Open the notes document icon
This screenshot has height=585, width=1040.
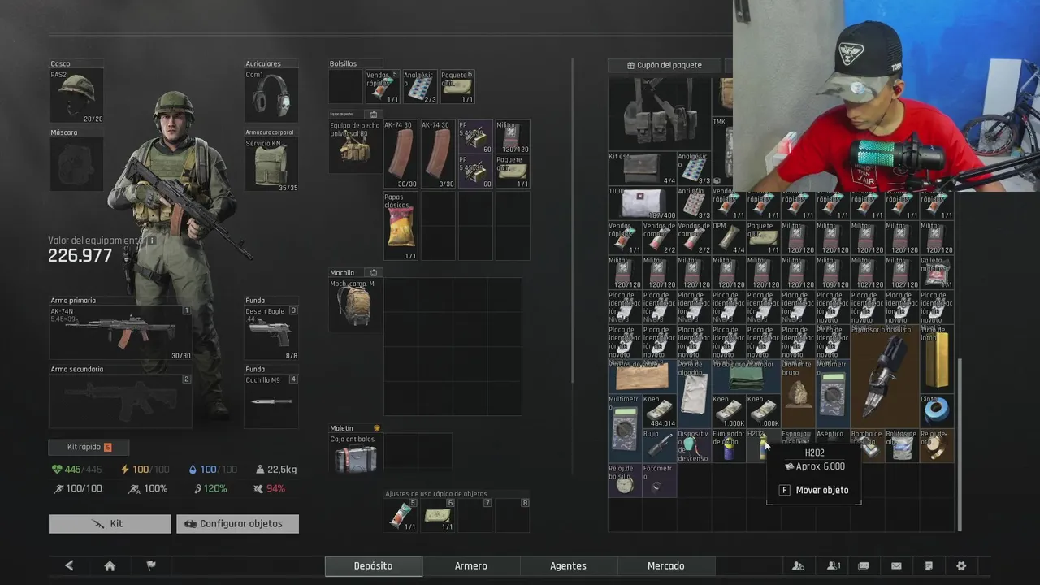[929, 566]
